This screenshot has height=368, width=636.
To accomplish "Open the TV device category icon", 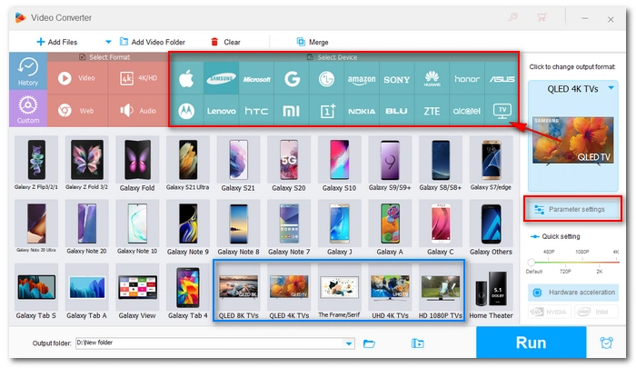I will click(x=502, y=110).
